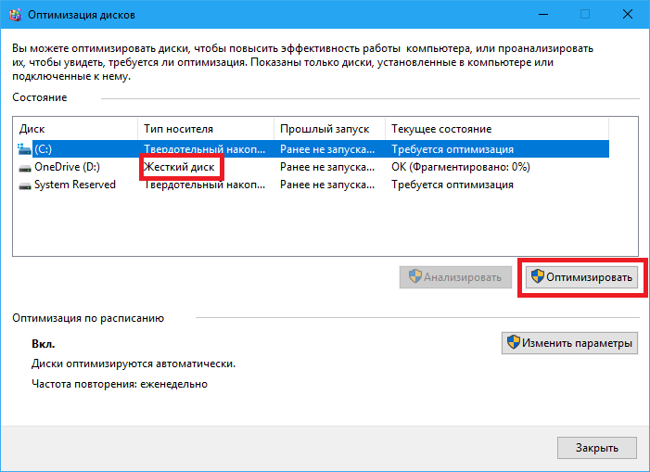Click Ранее не запуска... in System Reserved row
Screen dimensions: 650x472
tap(327, 185)
